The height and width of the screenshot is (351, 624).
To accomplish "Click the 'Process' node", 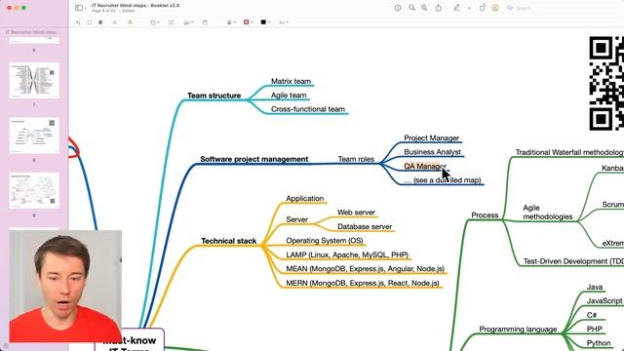I will 485,215.
